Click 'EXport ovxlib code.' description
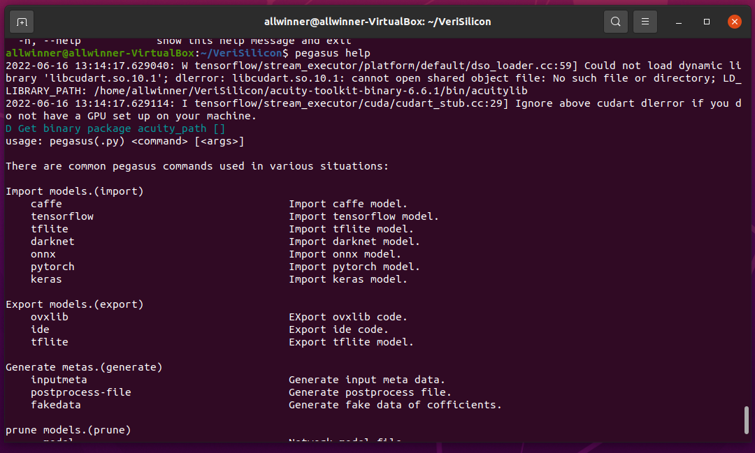 coord(348,317)
